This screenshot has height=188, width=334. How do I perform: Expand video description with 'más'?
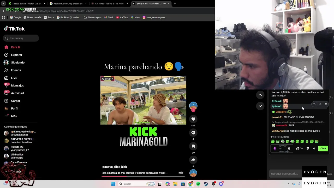[181, 173]
